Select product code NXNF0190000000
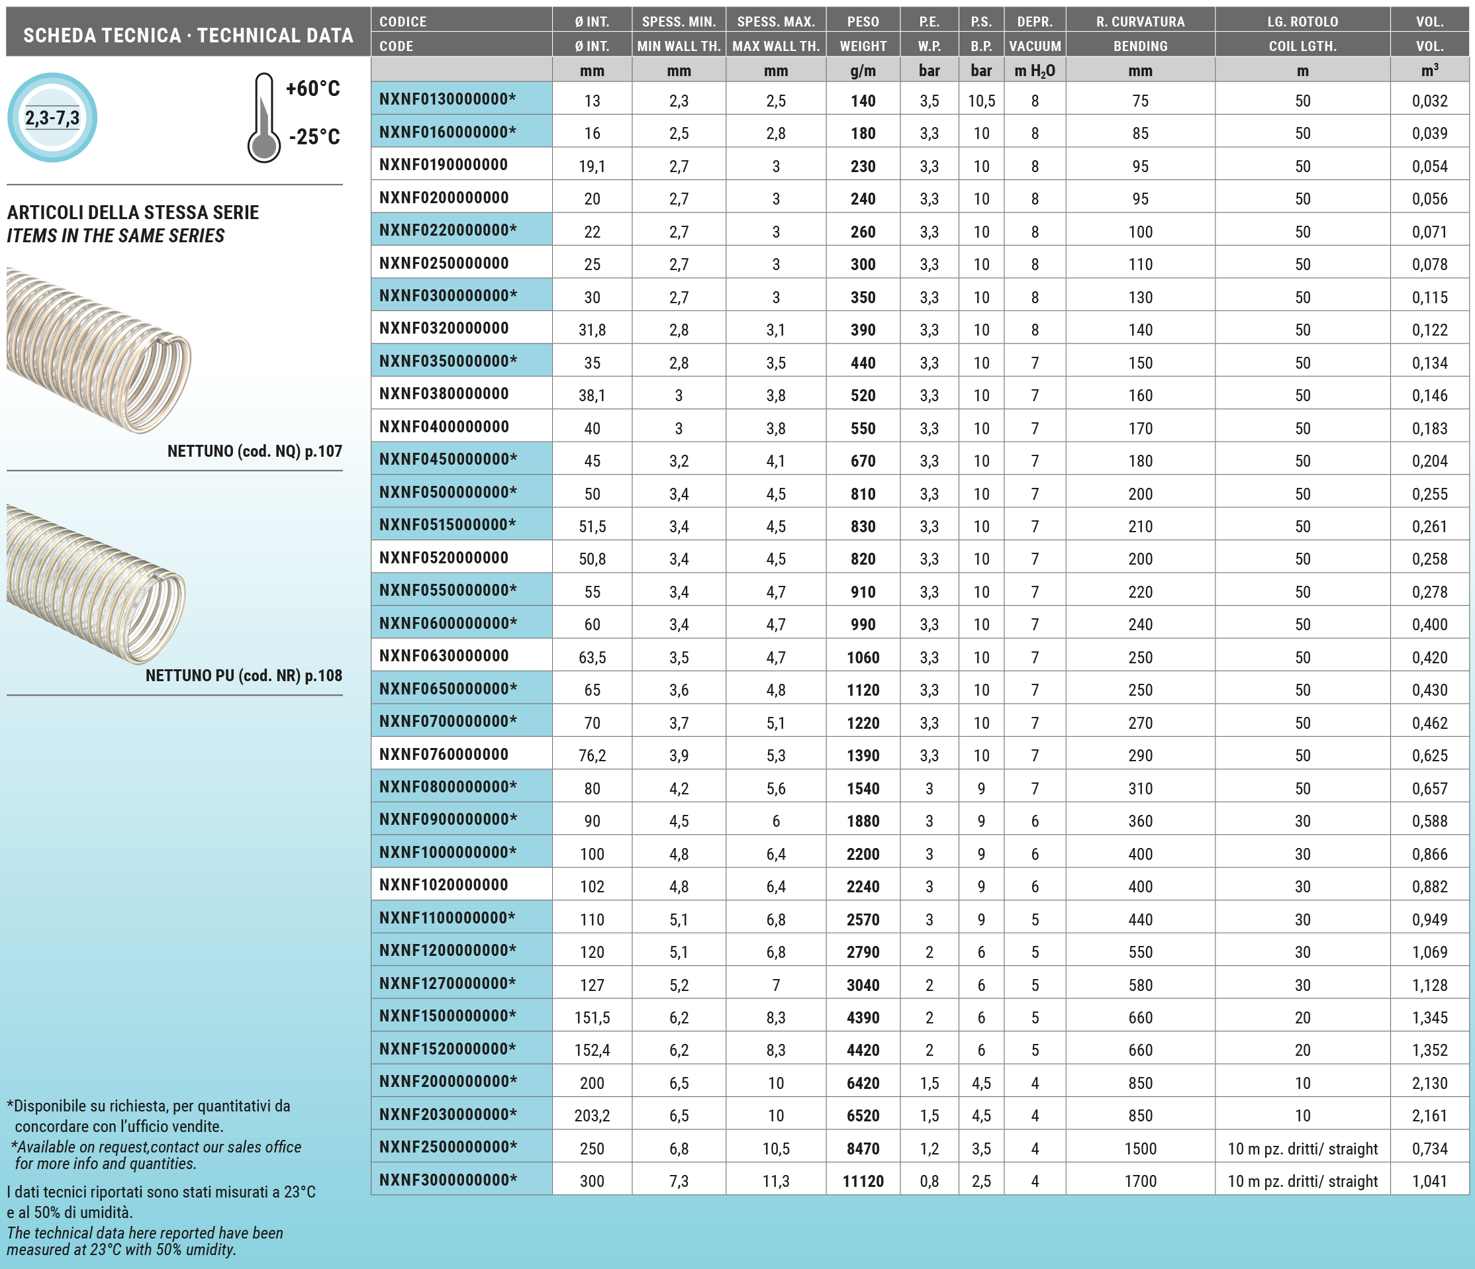 [443, 164]
